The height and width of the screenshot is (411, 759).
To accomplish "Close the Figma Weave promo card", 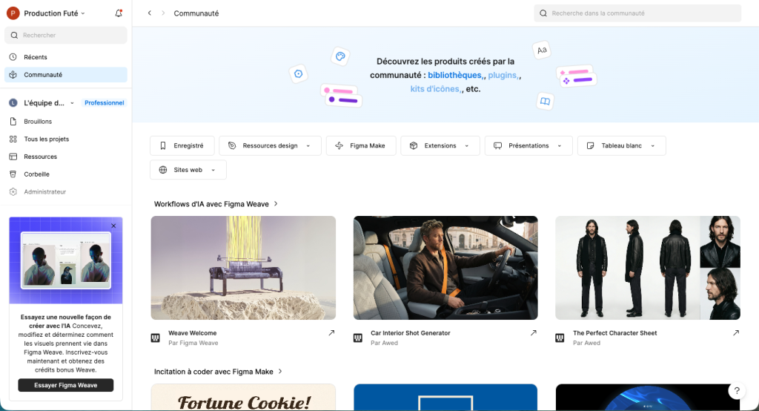I will pyautogui.click(x=113, y=226).
